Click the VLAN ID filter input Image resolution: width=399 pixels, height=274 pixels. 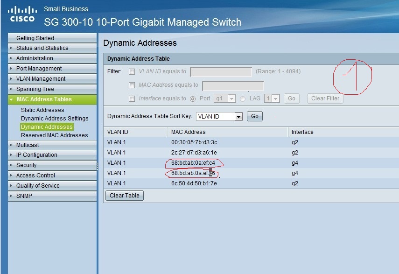[221, 72]
